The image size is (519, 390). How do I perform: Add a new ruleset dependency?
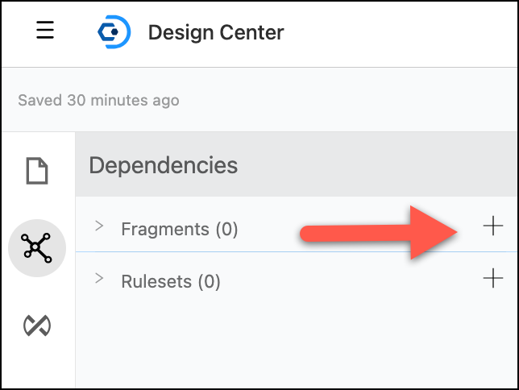[x=492, y=279]
